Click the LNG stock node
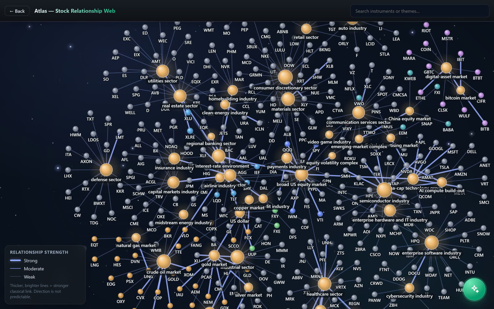Image resolution: width=494 pixels, height=309 pixels. 94,259
